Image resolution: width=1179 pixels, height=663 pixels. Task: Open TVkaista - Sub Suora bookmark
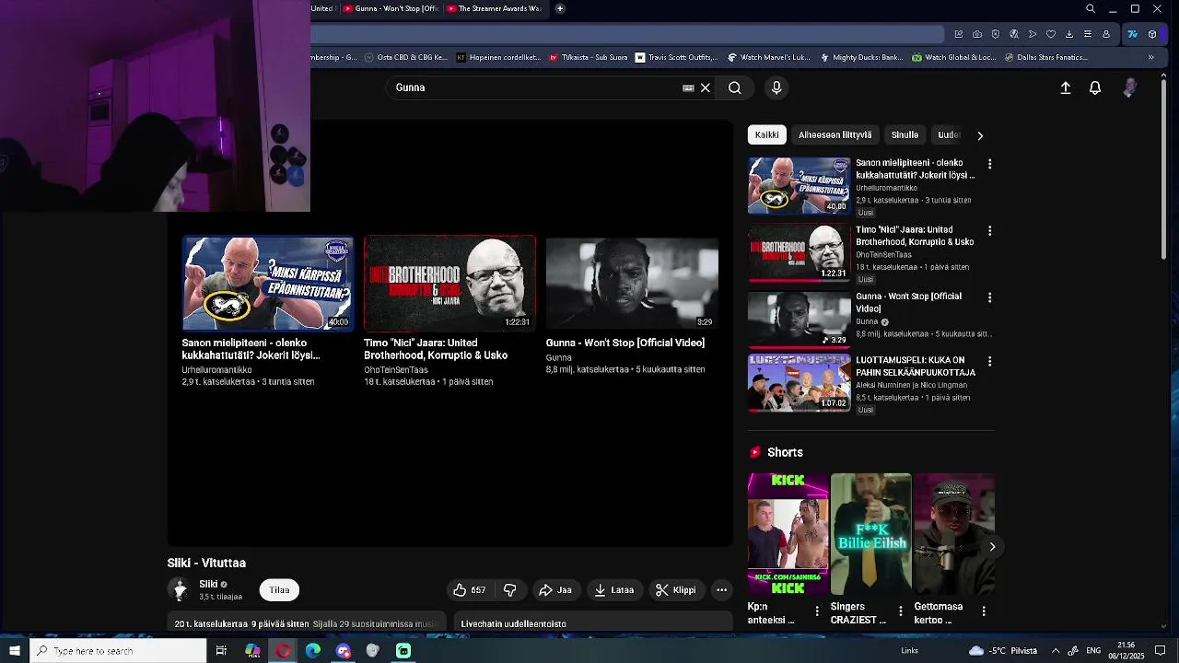(589, 57)
